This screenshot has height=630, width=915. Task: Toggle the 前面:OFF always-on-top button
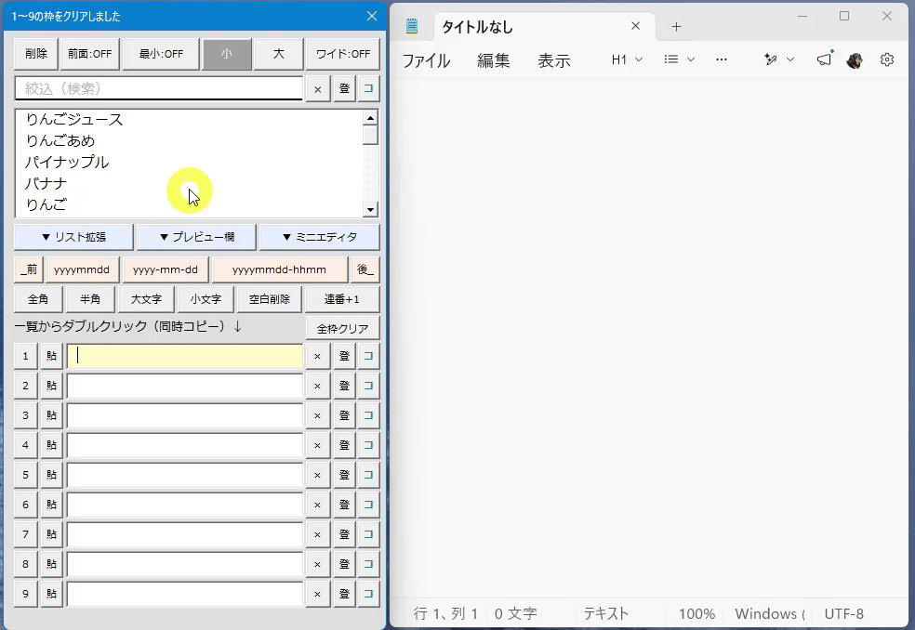(x=90, y=54)
